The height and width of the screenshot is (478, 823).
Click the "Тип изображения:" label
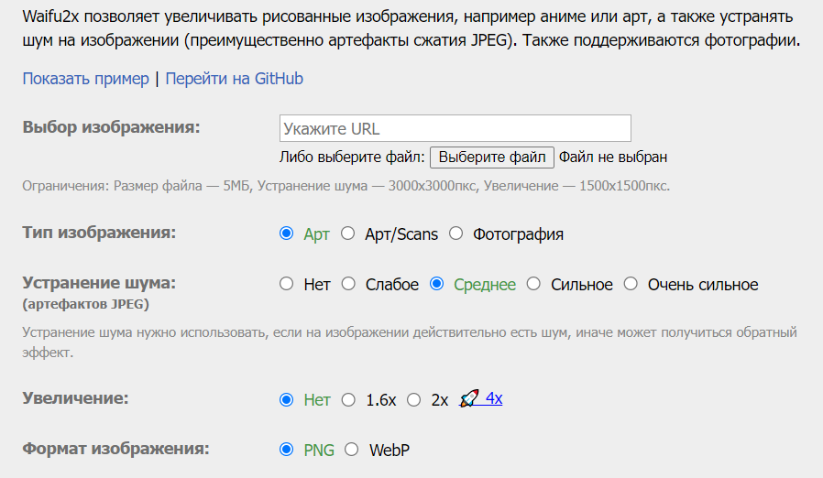coord(99,233)
